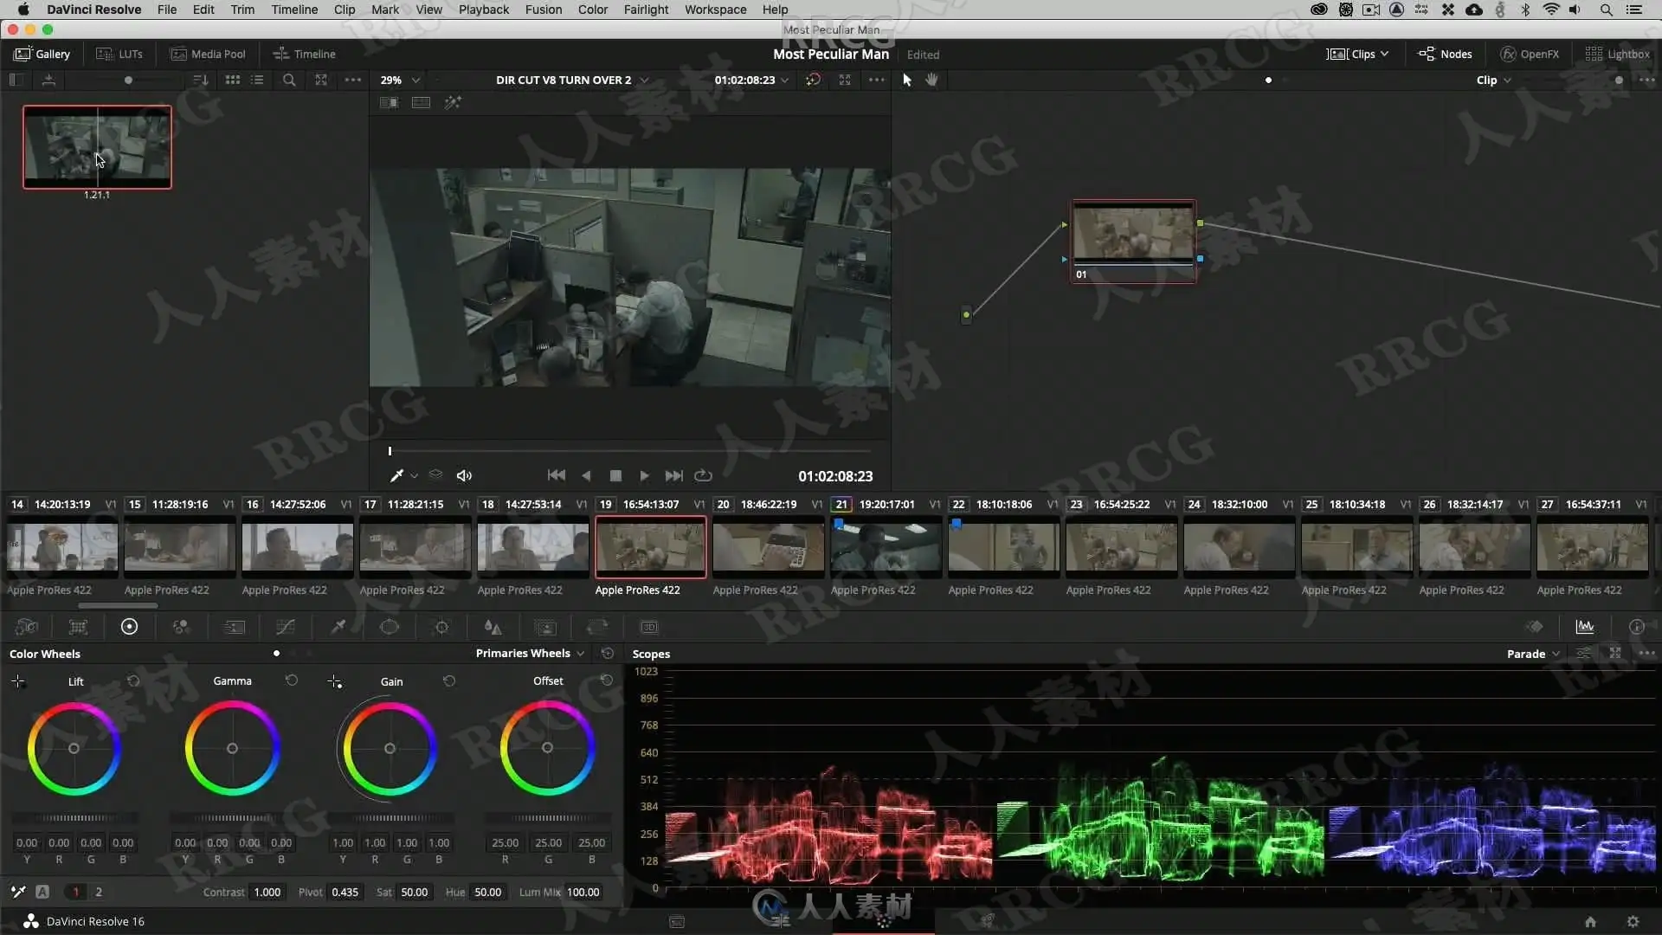Select clip 21 thumbnail in the timeline strip
Screen dimensions: 1662x935
coord(886,547)
